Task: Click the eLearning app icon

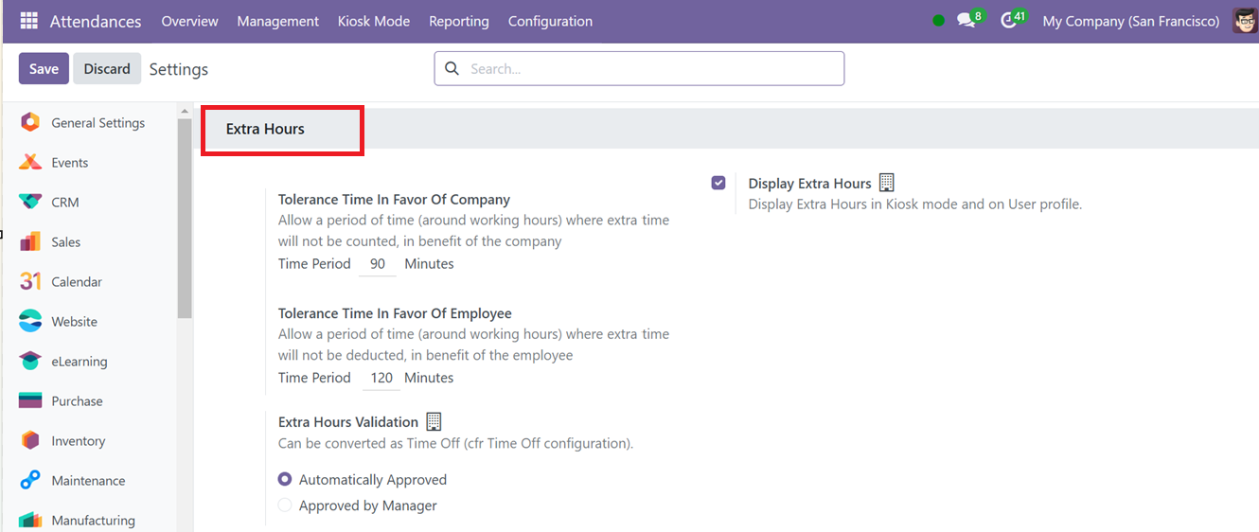Action: tap(30, 361)
